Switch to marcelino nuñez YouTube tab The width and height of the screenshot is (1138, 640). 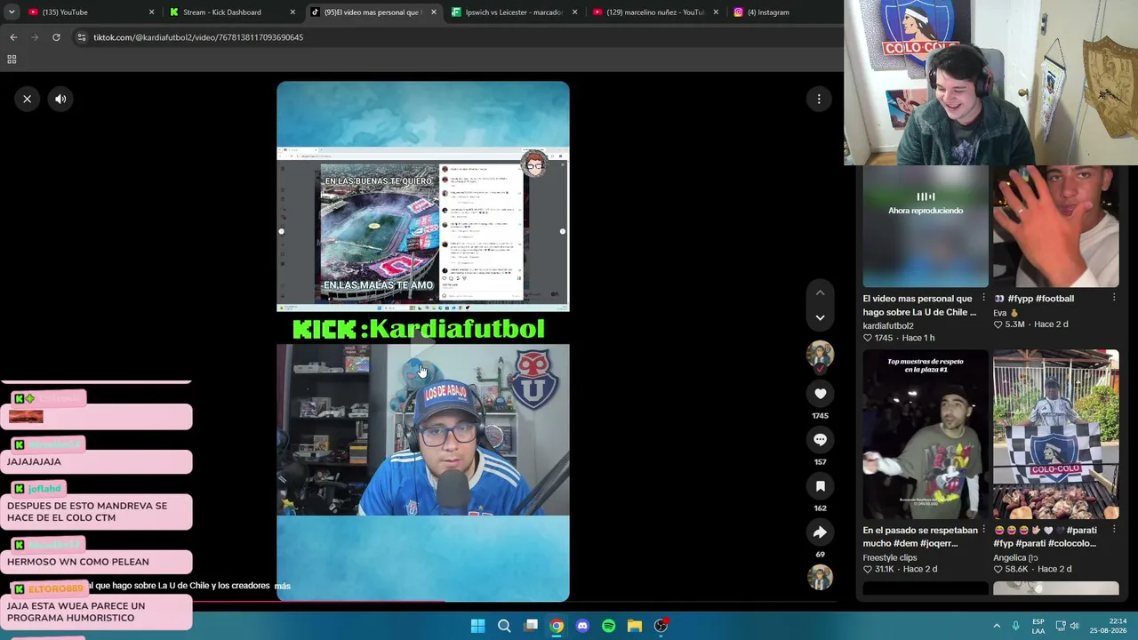(655, 12)
